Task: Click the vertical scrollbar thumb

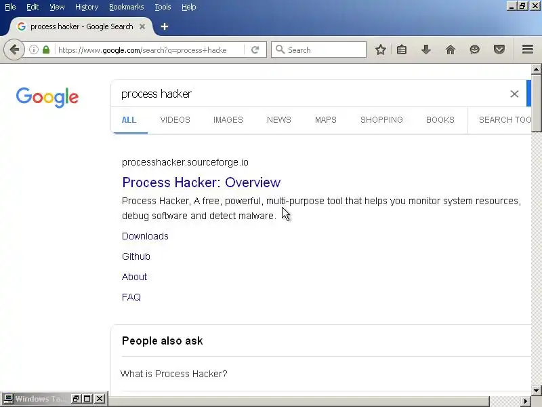Action: click(x=536, y=103)
